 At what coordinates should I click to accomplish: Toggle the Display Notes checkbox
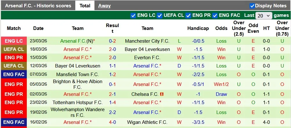coord(252,6)
